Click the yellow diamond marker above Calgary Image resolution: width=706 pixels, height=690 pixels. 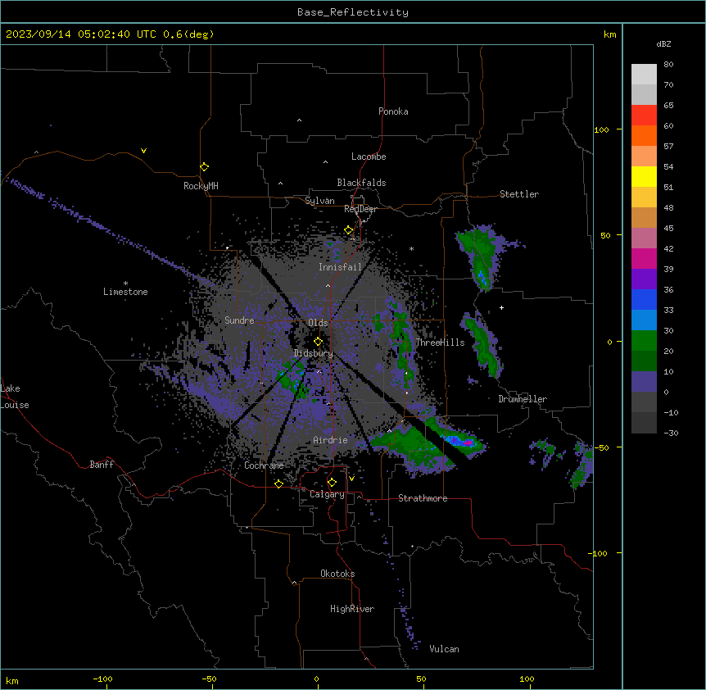pyautogui.click(x=332, y=483)
